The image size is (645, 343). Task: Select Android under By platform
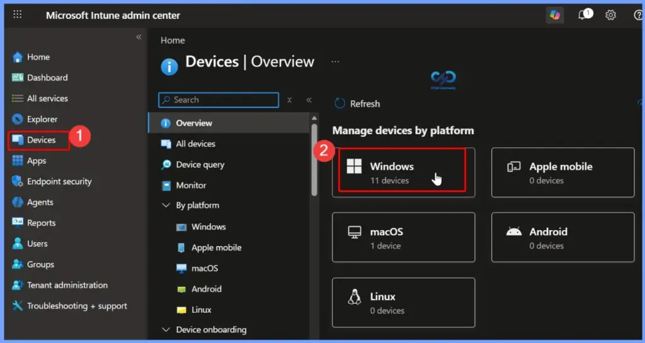tap(207, 289)
